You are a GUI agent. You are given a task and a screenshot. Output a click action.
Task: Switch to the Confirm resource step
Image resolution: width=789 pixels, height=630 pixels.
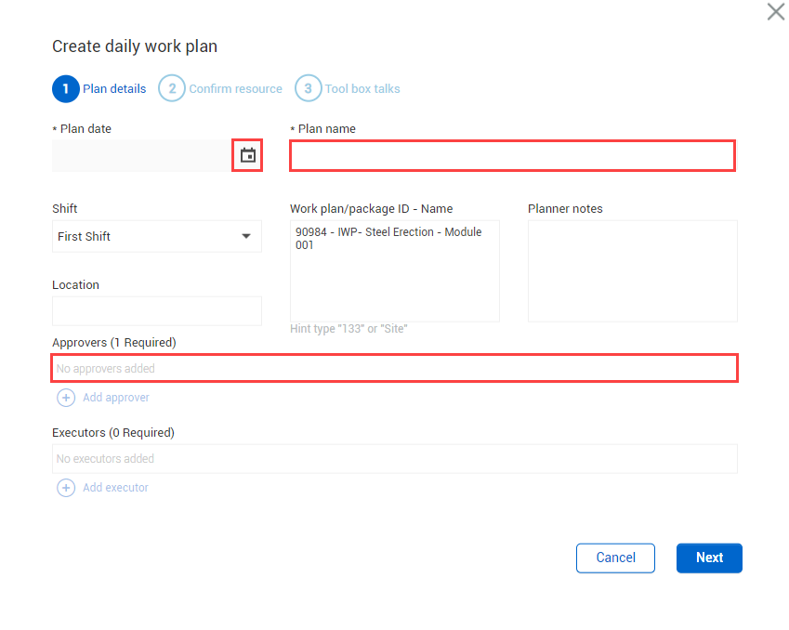tap(235, 89)
